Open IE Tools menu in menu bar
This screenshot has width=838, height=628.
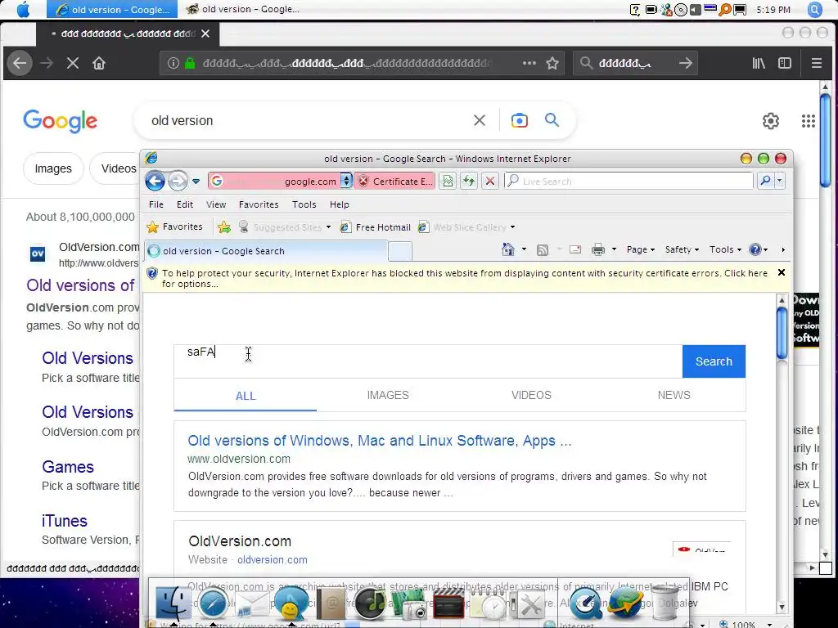pos(304,204)
